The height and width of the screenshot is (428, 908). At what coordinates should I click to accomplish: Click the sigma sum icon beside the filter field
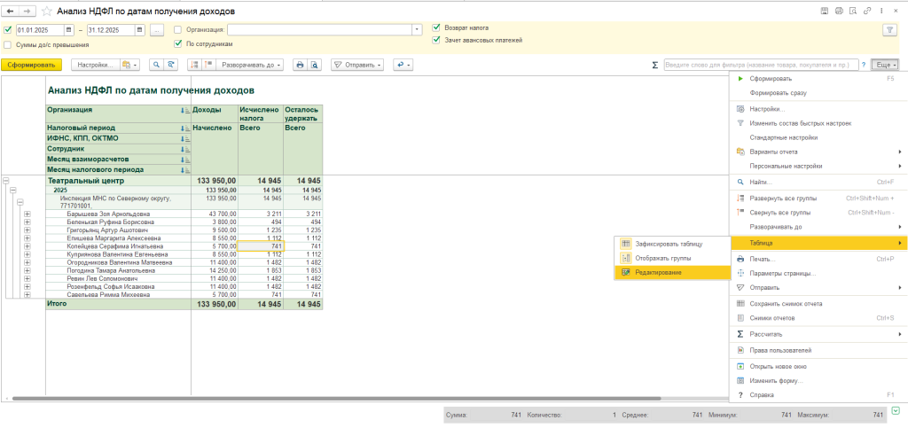click(x=655, y=65)
